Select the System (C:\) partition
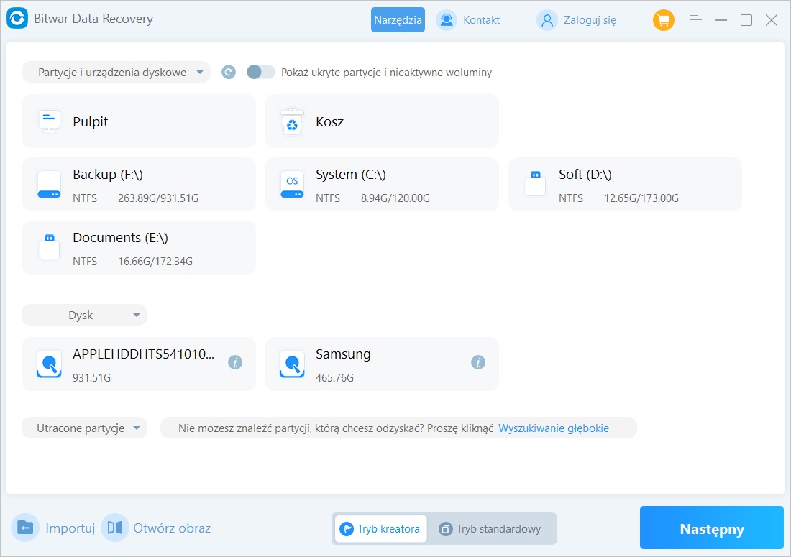The image size is (791, 557). tap(382, 185)
